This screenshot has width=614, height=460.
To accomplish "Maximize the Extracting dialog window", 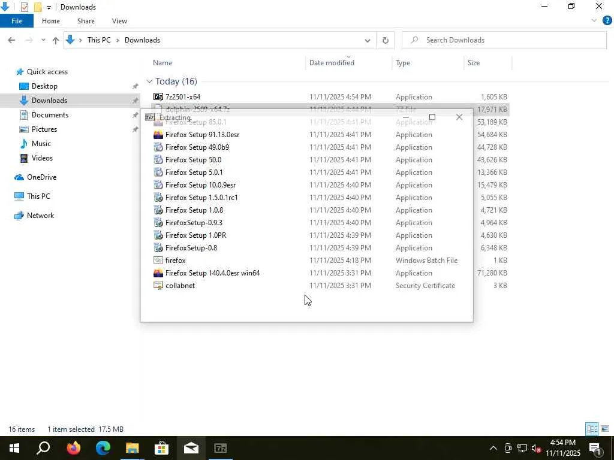I will pyautogui.click(x=432, y=117).
